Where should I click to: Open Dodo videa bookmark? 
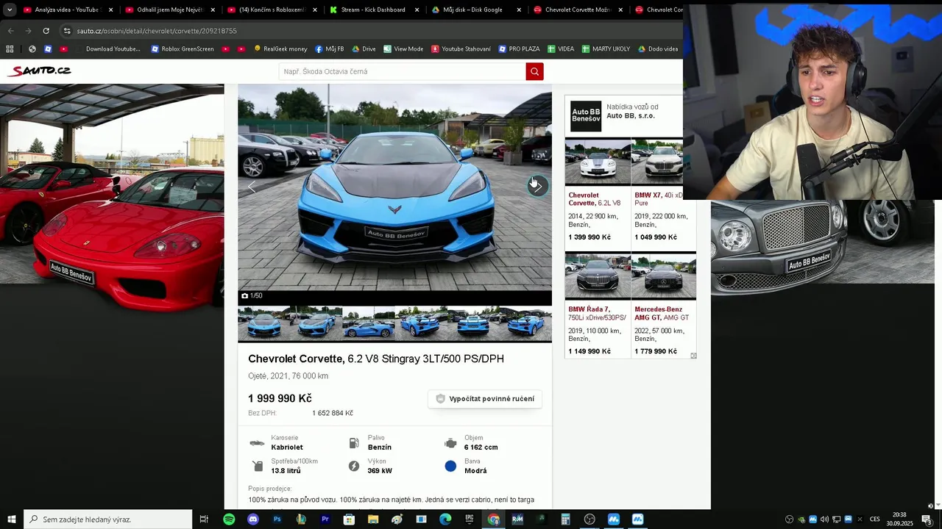click(x=657, y=49)
